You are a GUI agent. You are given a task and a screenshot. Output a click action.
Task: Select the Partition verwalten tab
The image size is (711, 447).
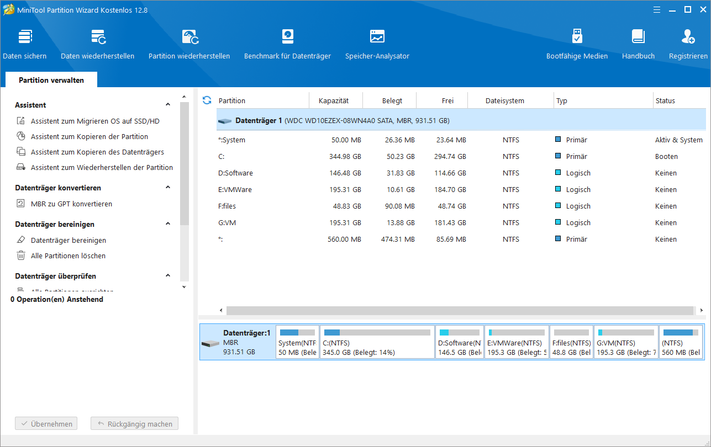(x=51, y=80)
